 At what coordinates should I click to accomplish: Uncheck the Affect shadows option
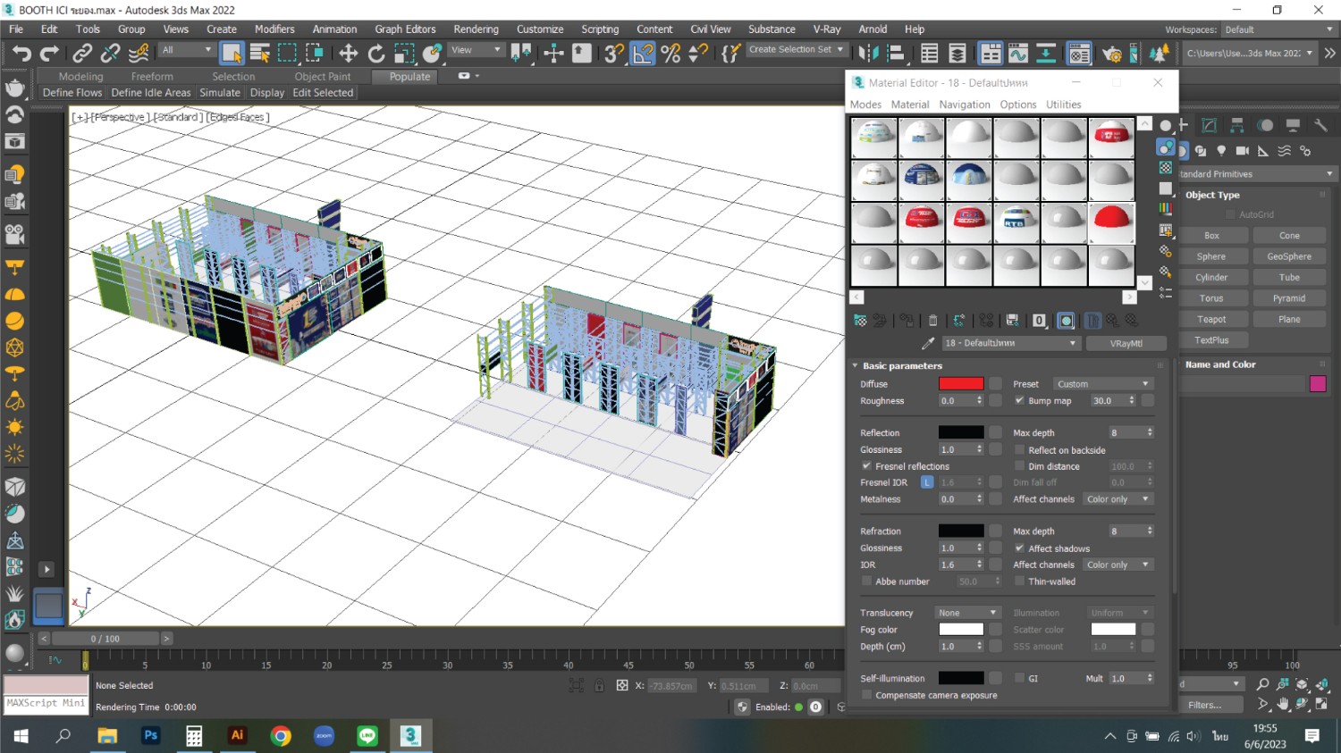pyautogui.click(x=1019, y=548)
